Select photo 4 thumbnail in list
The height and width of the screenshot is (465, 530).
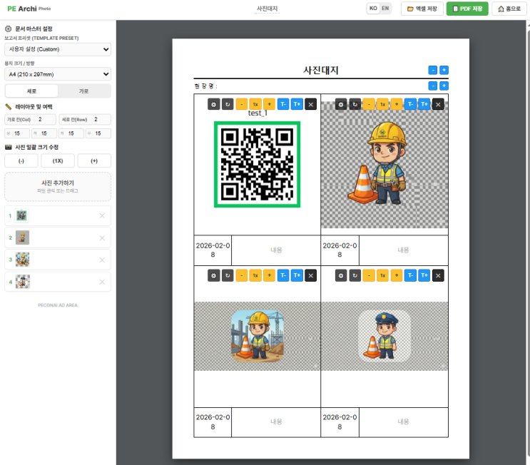(x=23, y=282)
